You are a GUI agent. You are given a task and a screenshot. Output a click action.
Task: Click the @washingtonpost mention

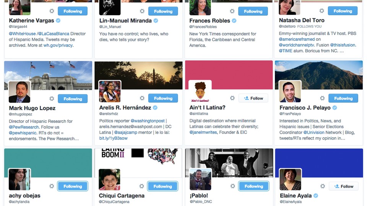click(x=148, y=121)
